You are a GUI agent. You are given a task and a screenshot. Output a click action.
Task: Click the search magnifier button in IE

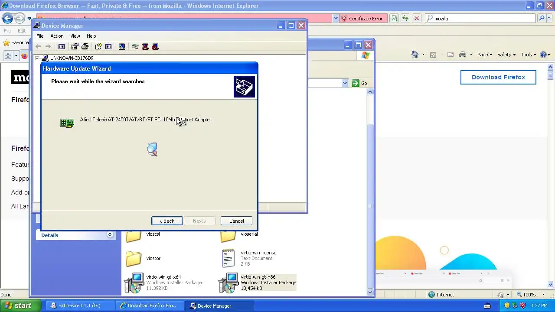click(541, 18)
